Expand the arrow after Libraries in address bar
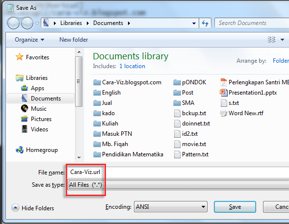This screenshot has width=289, height=224. pos(88,23)
